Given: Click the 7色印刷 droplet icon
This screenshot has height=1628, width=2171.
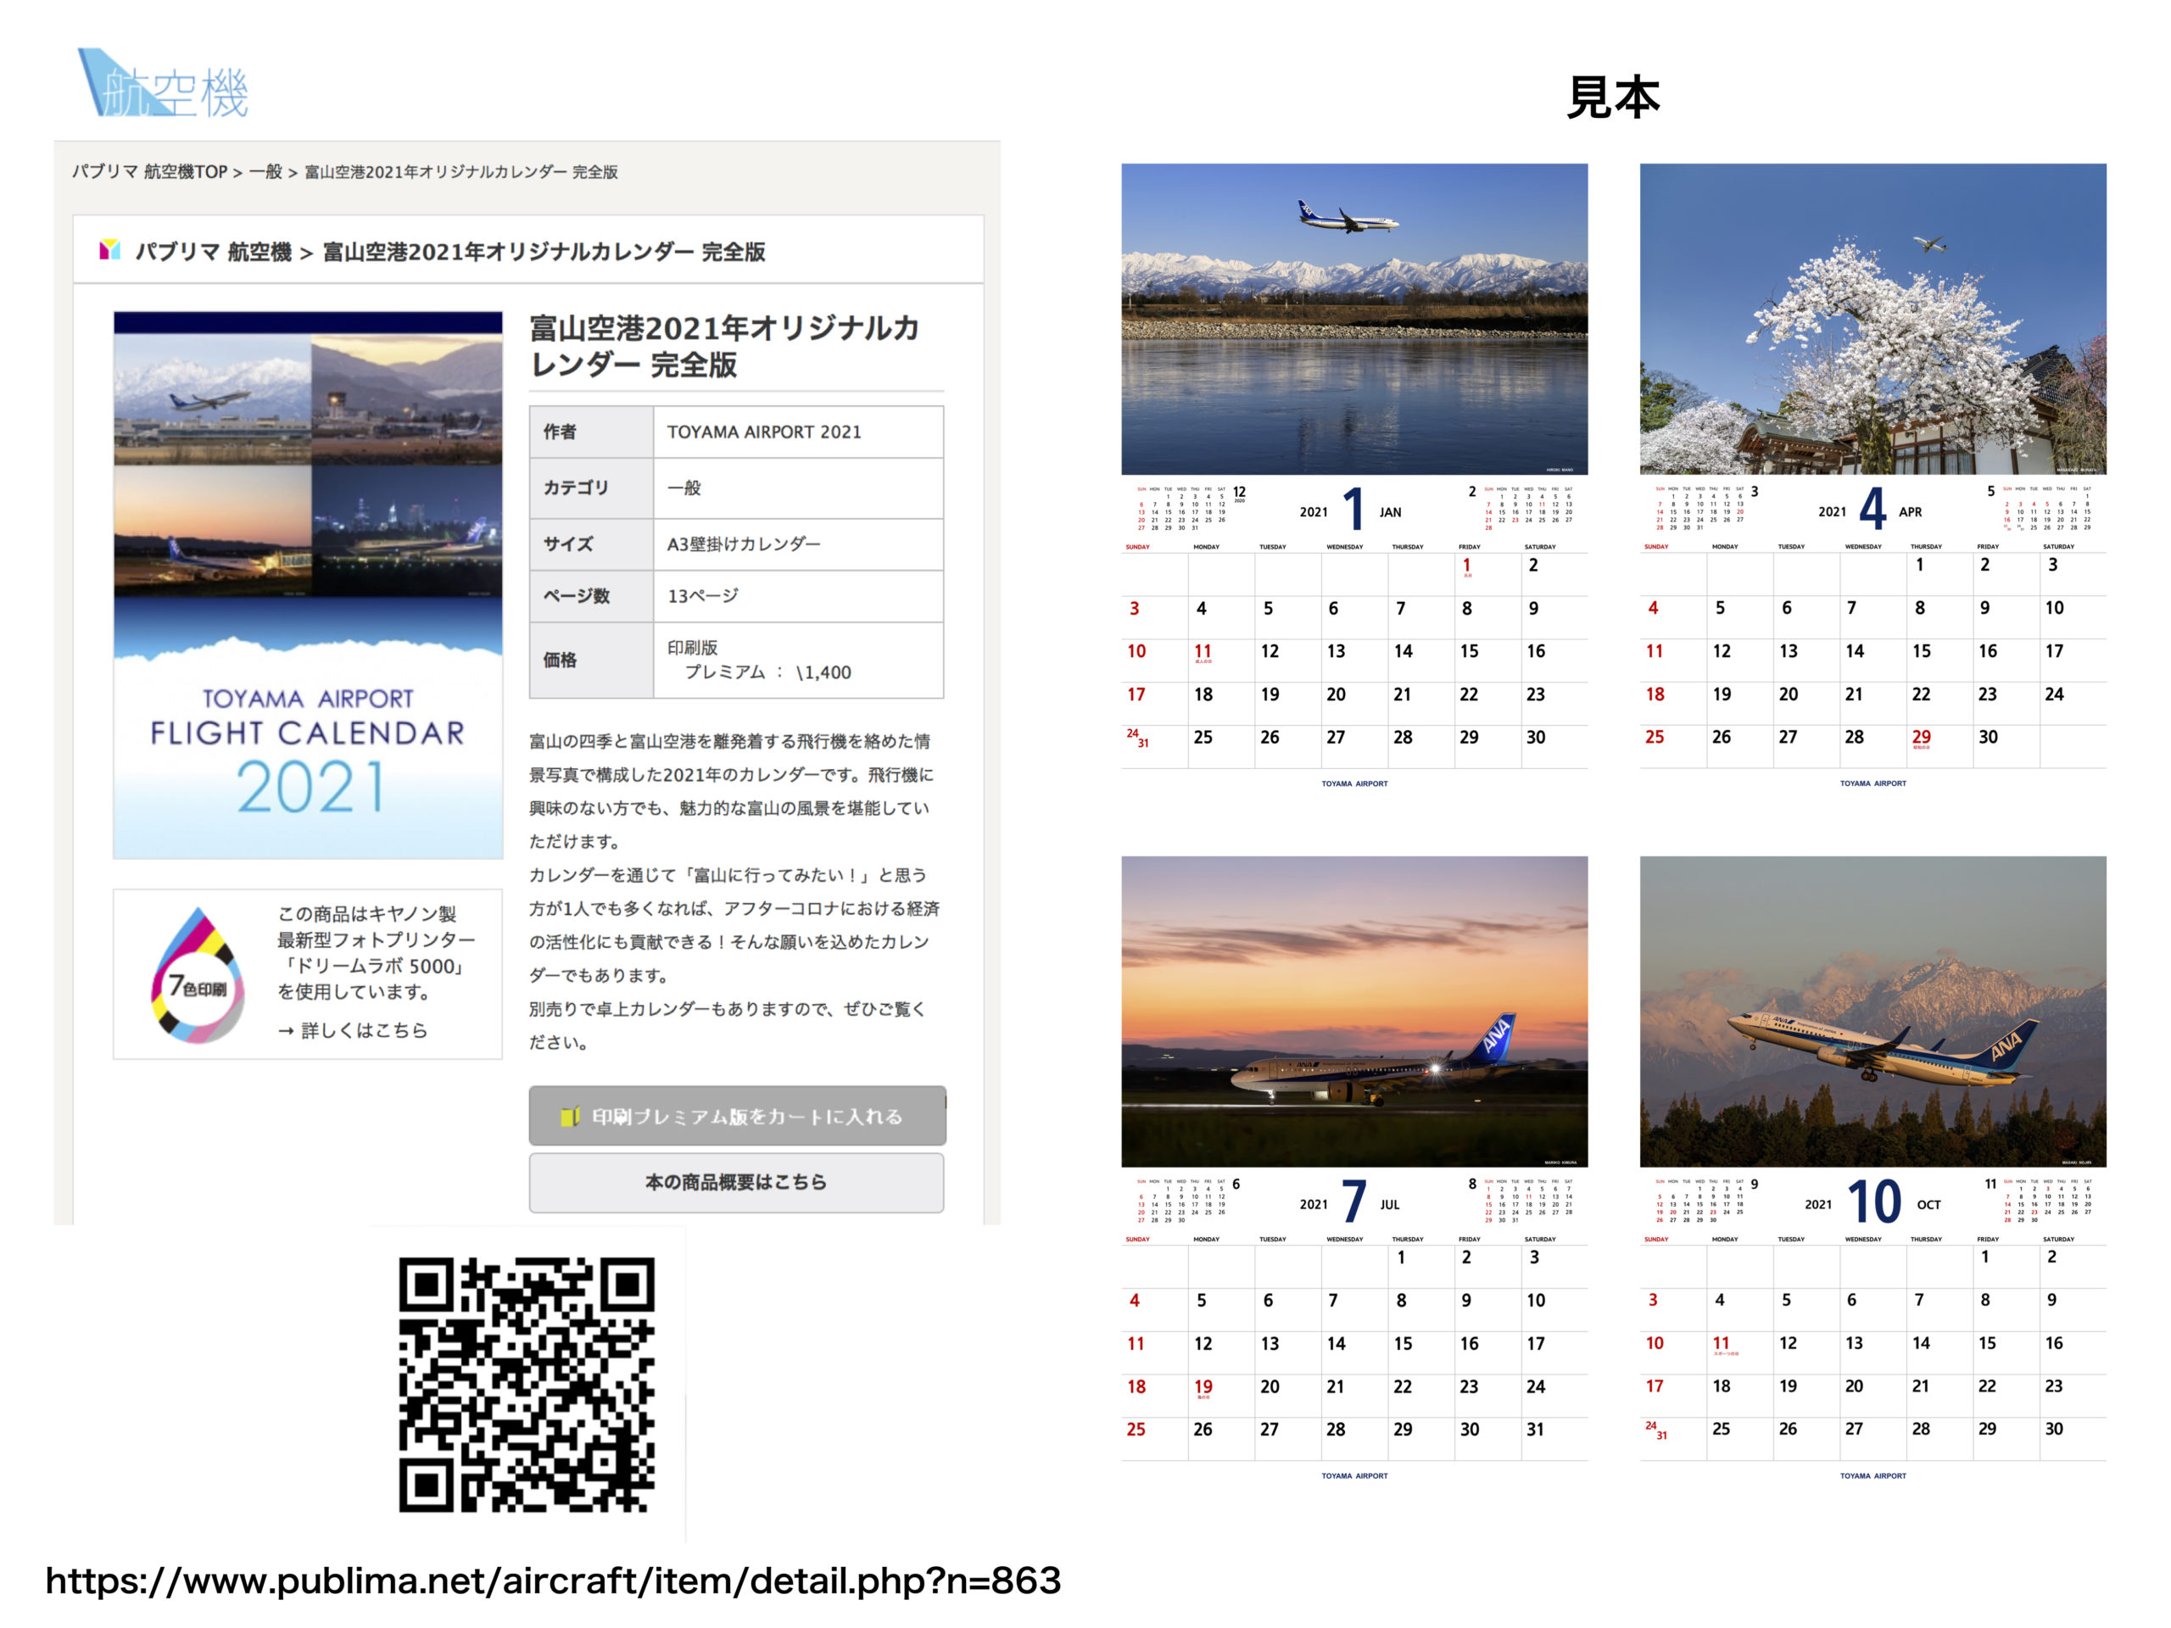Looking at the screenshot, I should tap(198, 974).
